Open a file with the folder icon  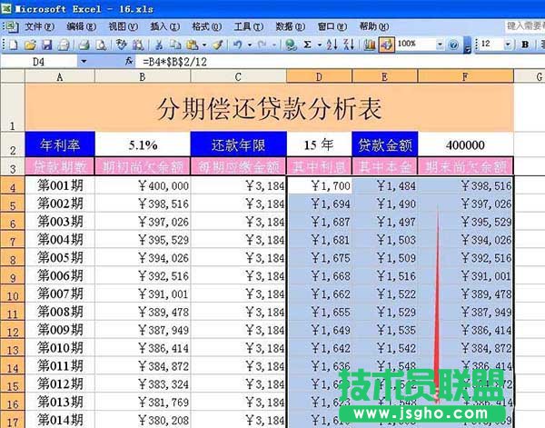click(30, 45)
